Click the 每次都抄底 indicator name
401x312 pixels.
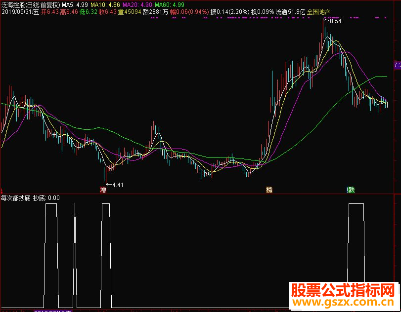(x=16, y=198)
